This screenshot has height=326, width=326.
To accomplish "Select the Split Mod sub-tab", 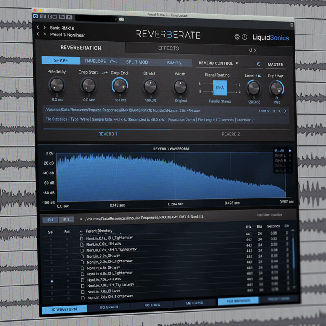I will (137, 62).
